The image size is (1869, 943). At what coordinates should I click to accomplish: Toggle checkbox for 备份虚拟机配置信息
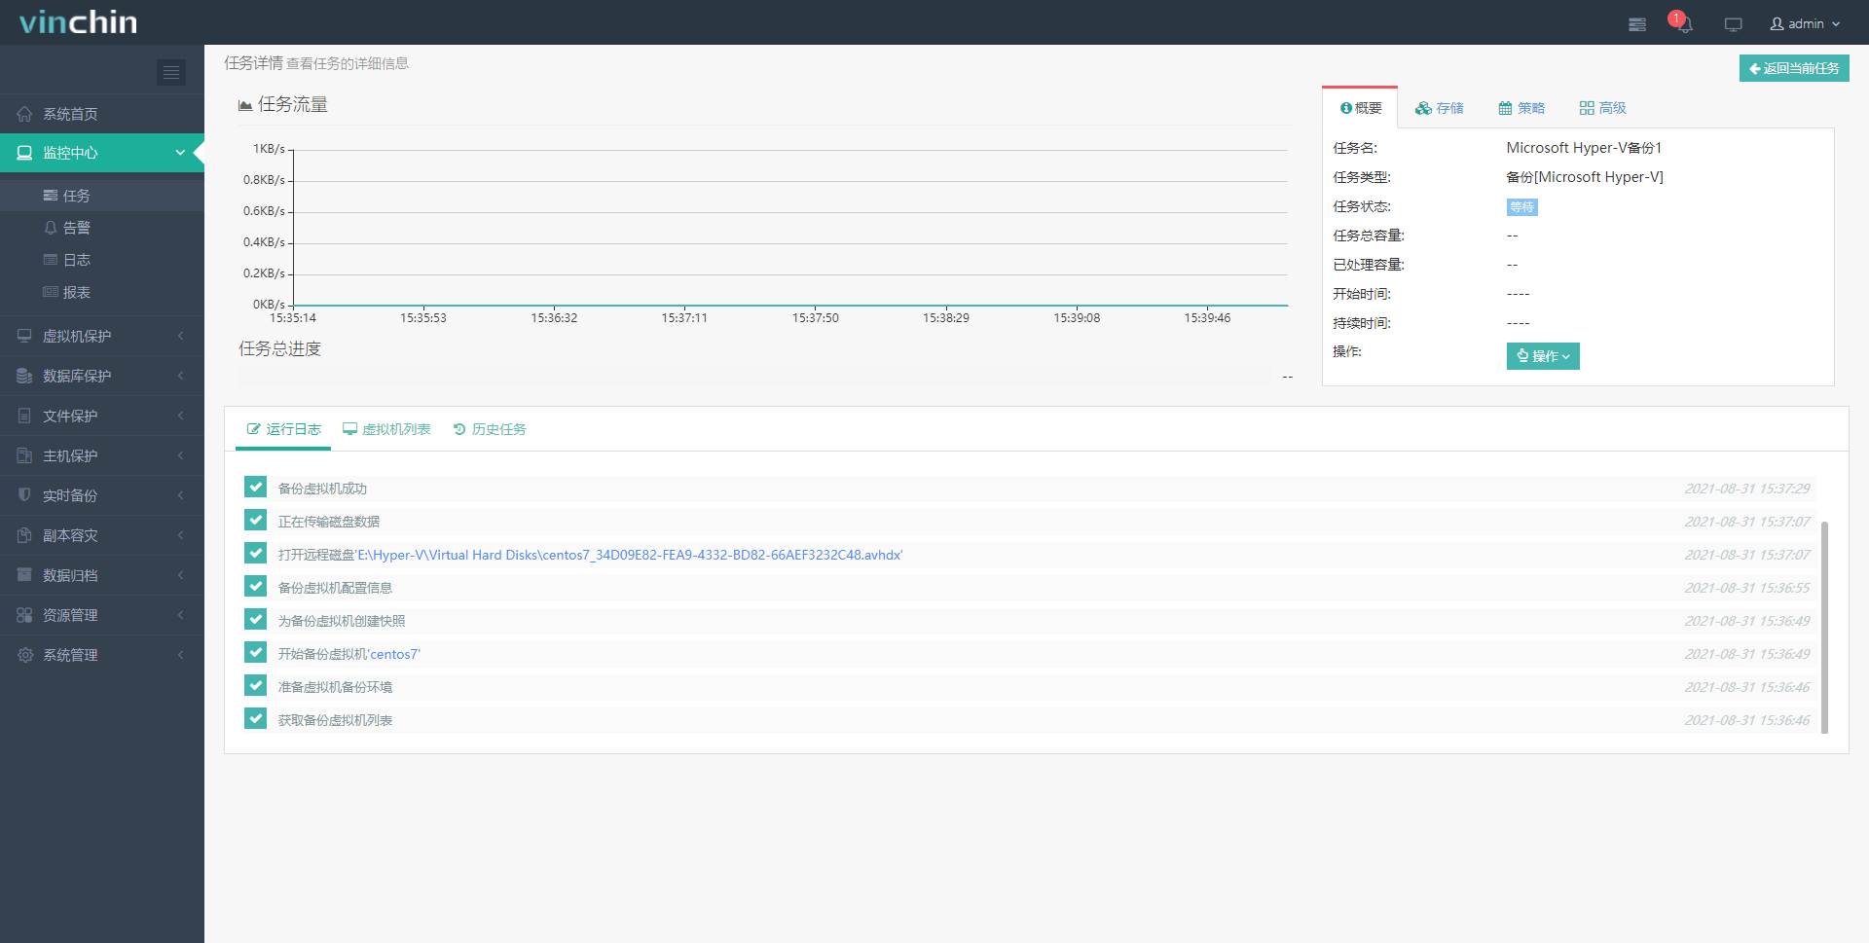256,586
